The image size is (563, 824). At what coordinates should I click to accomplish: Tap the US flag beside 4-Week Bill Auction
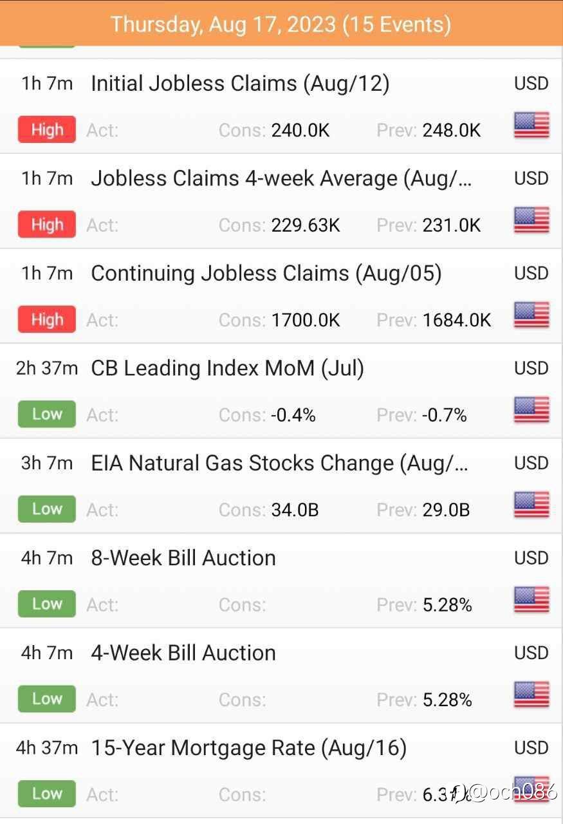pyautogui.click(x=531, y=695)
